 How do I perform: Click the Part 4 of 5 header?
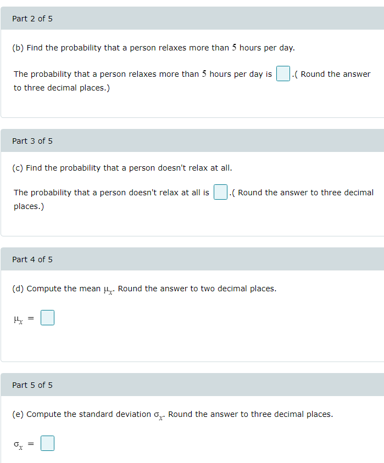coord(32,259)
